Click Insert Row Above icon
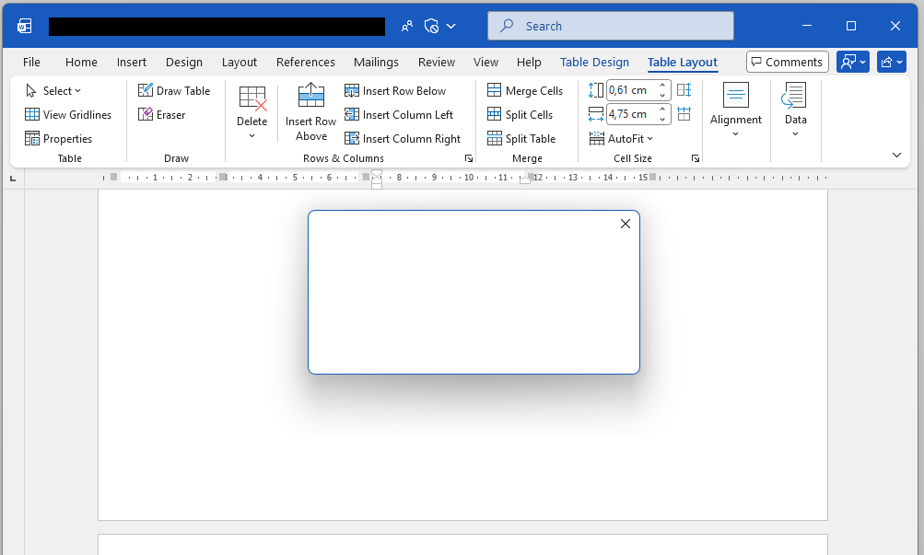 pos(310,95)
